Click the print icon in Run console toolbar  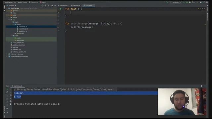click(10, 101)
